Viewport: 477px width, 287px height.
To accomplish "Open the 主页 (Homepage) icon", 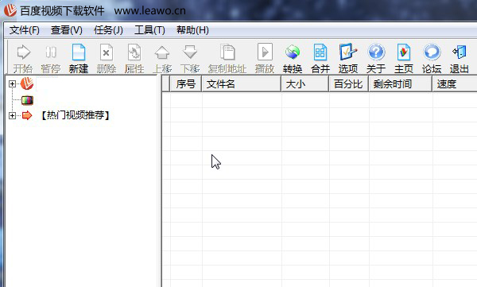I will coord(404,52).
